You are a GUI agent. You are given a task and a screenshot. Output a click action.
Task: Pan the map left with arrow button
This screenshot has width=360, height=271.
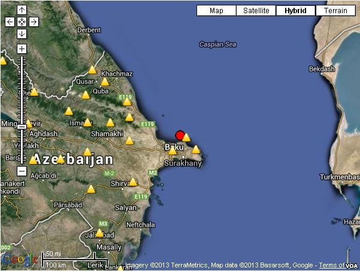click(x=10, y=22)
